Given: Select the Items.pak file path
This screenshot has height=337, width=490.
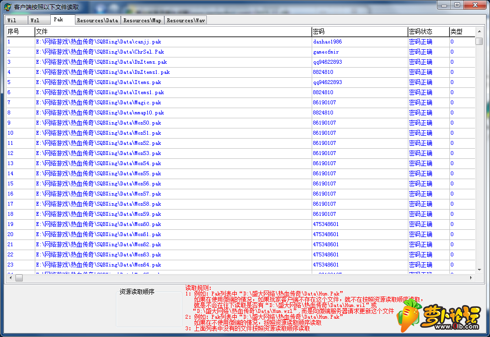Looking at the screenshot, I should (x=99, y=82).
